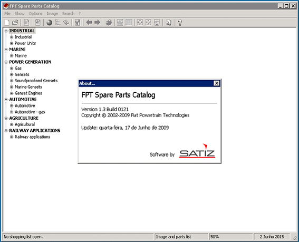Open the ? help menu
The height and width of the screenshot is (242, 299).
tap(80, 14)
